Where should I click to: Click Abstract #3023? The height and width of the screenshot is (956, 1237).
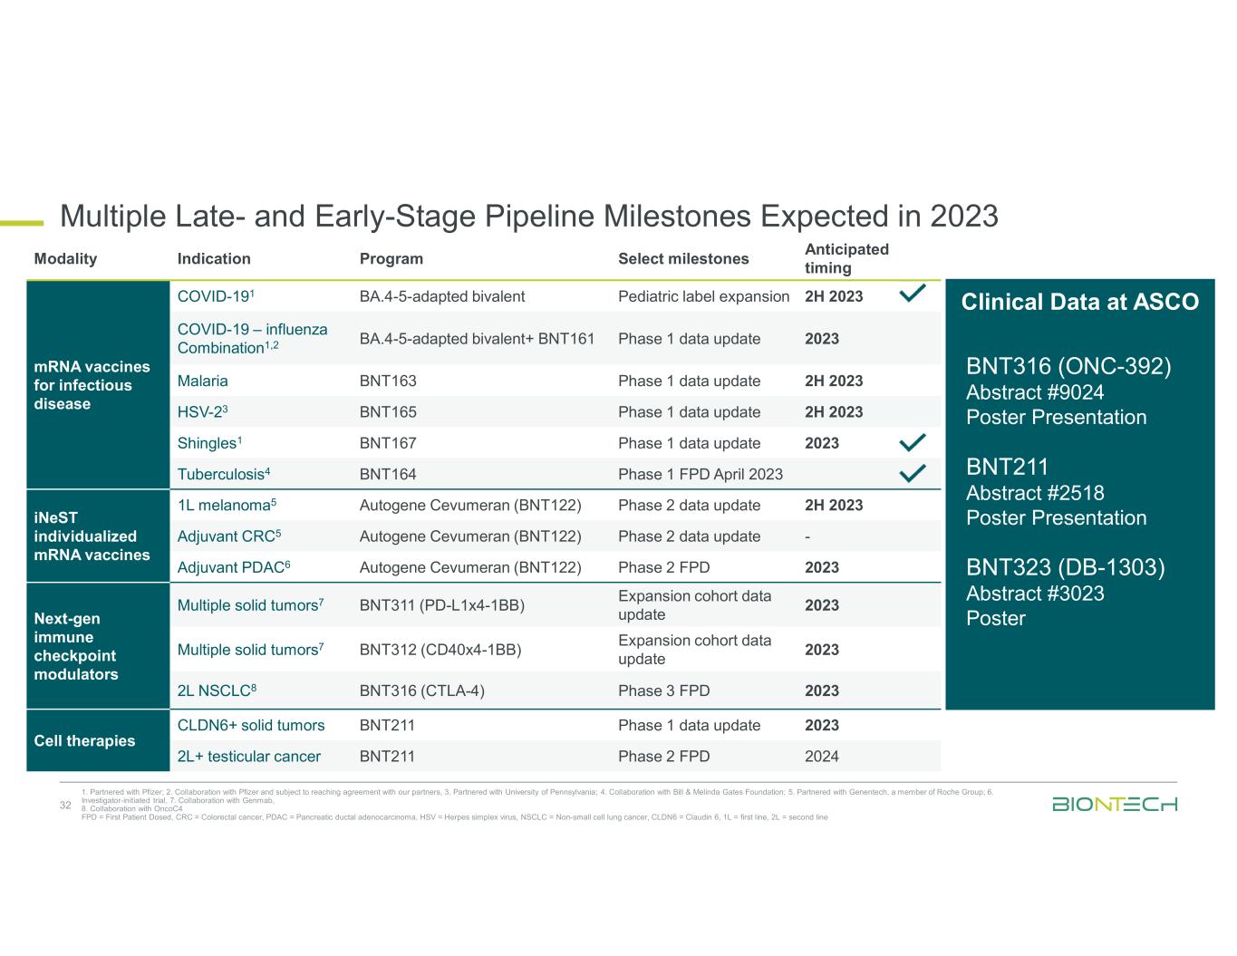[1035, 594]
